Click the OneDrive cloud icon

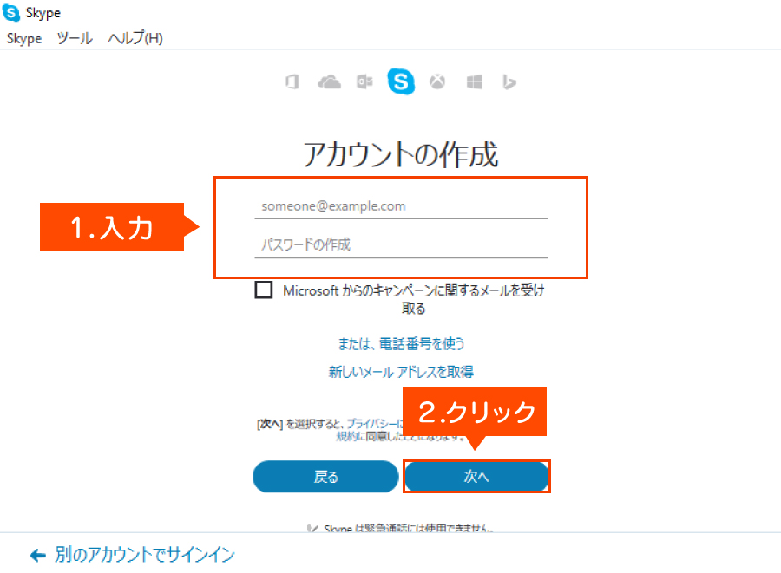point(330,82)
